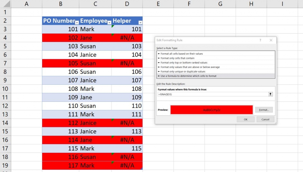The width and height of the screenshot is (303, 172).
Task: Click the formula field containing =ISNA($D3)
Action: 207,94
